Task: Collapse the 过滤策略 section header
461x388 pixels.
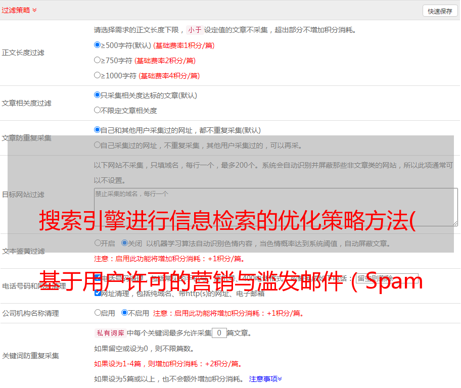Action: coord(19,10)
